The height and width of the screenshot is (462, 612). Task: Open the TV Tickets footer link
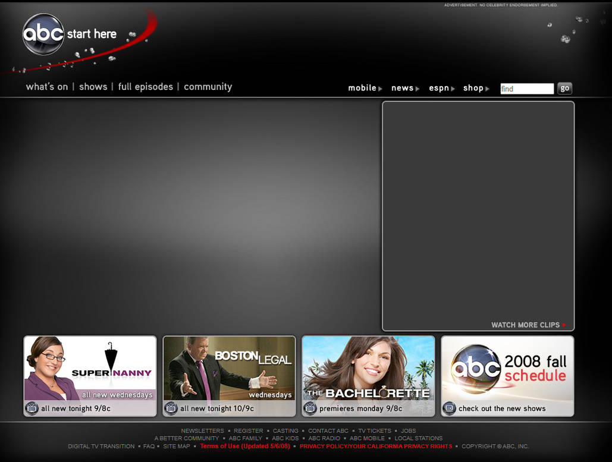coord(375,430)
